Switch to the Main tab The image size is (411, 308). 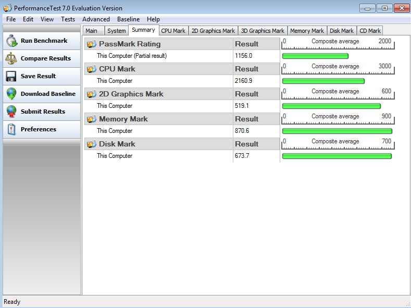pos(94,31)
